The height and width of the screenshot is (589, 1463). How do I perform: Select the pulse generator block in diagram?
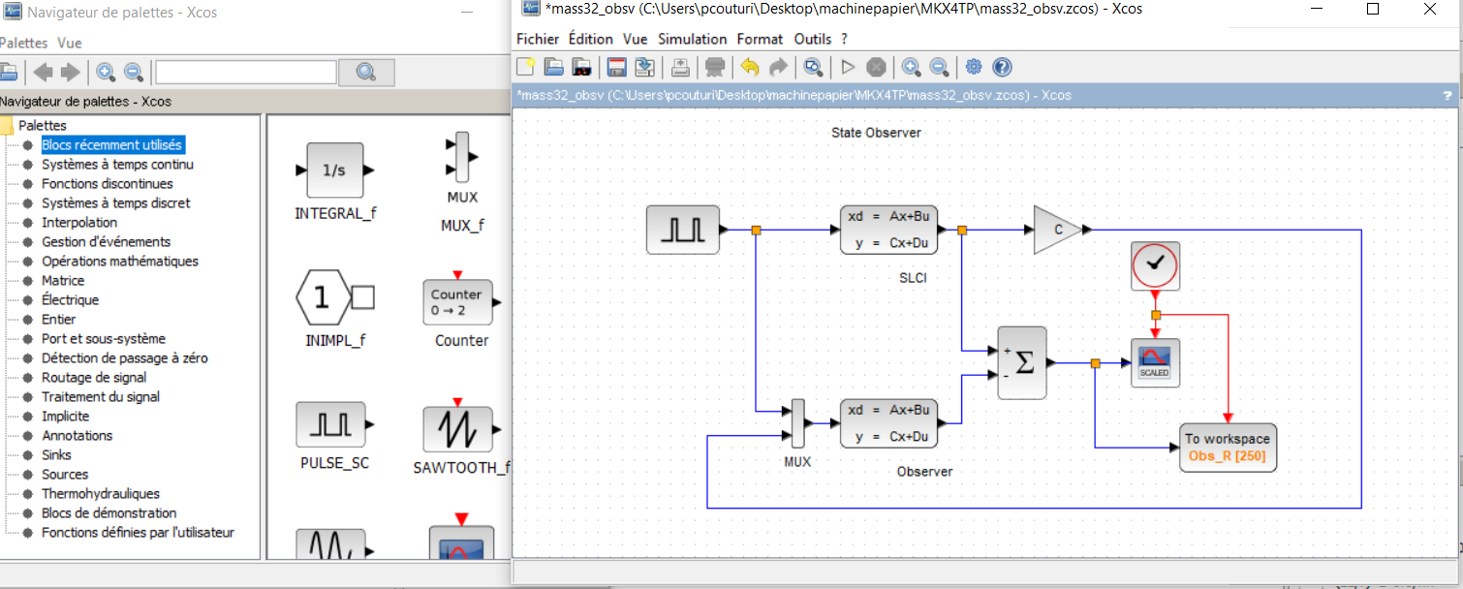[x=683, y=230]
